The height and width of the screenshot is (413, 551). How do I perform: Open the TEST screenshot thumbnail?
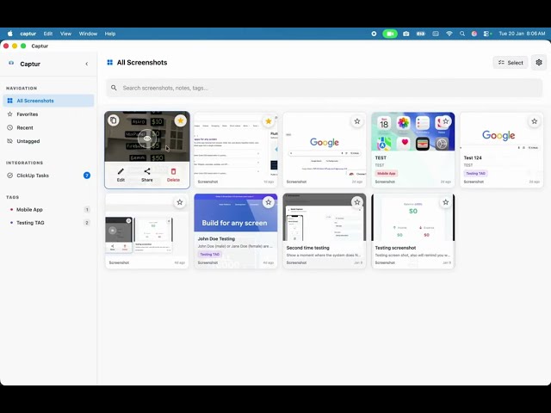(x=413, y=132)
